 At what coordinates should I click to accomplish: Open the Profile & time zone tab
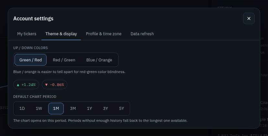pos(104,34)
